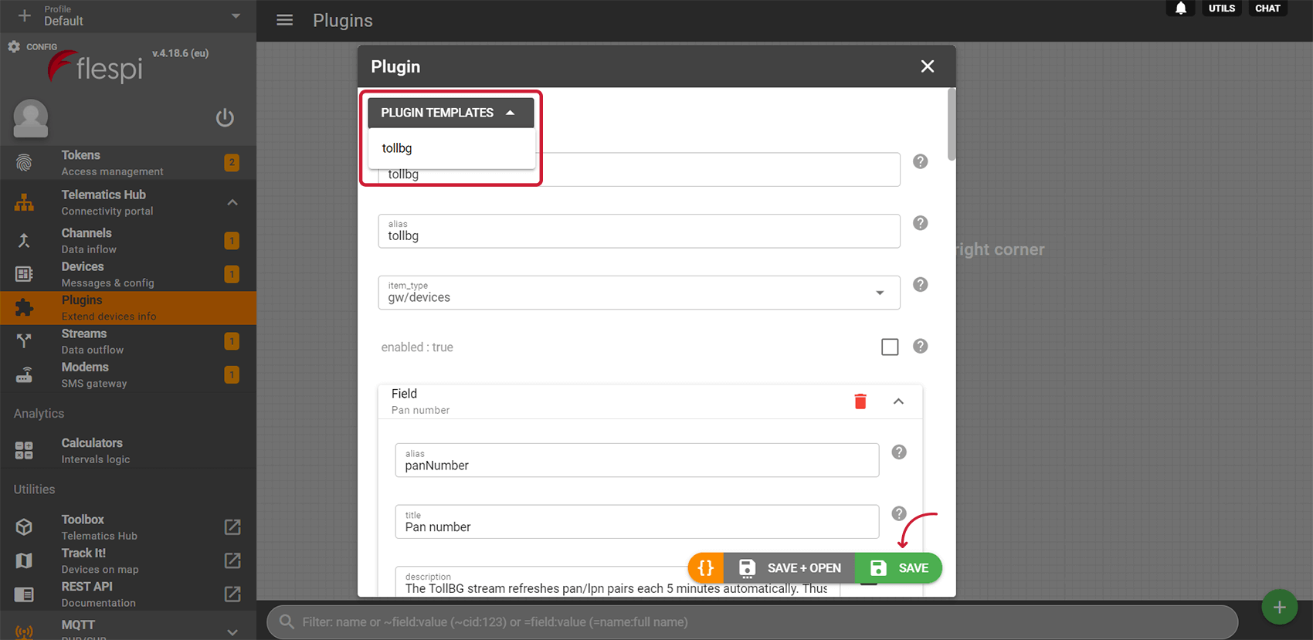Click the green add plus button
This screenshot has width=1313, height=640.
[x=1279, y=608]
